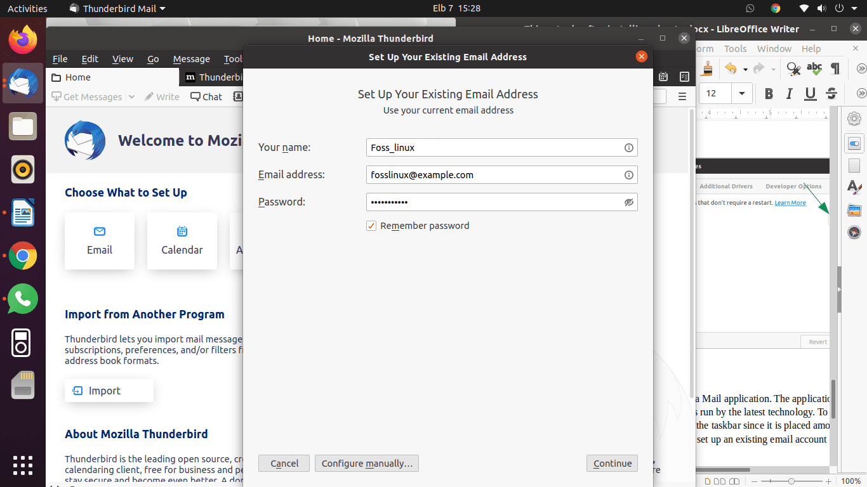Click the Redo arrow icon in Writer

pyautogui.click(x=758, y=68)
